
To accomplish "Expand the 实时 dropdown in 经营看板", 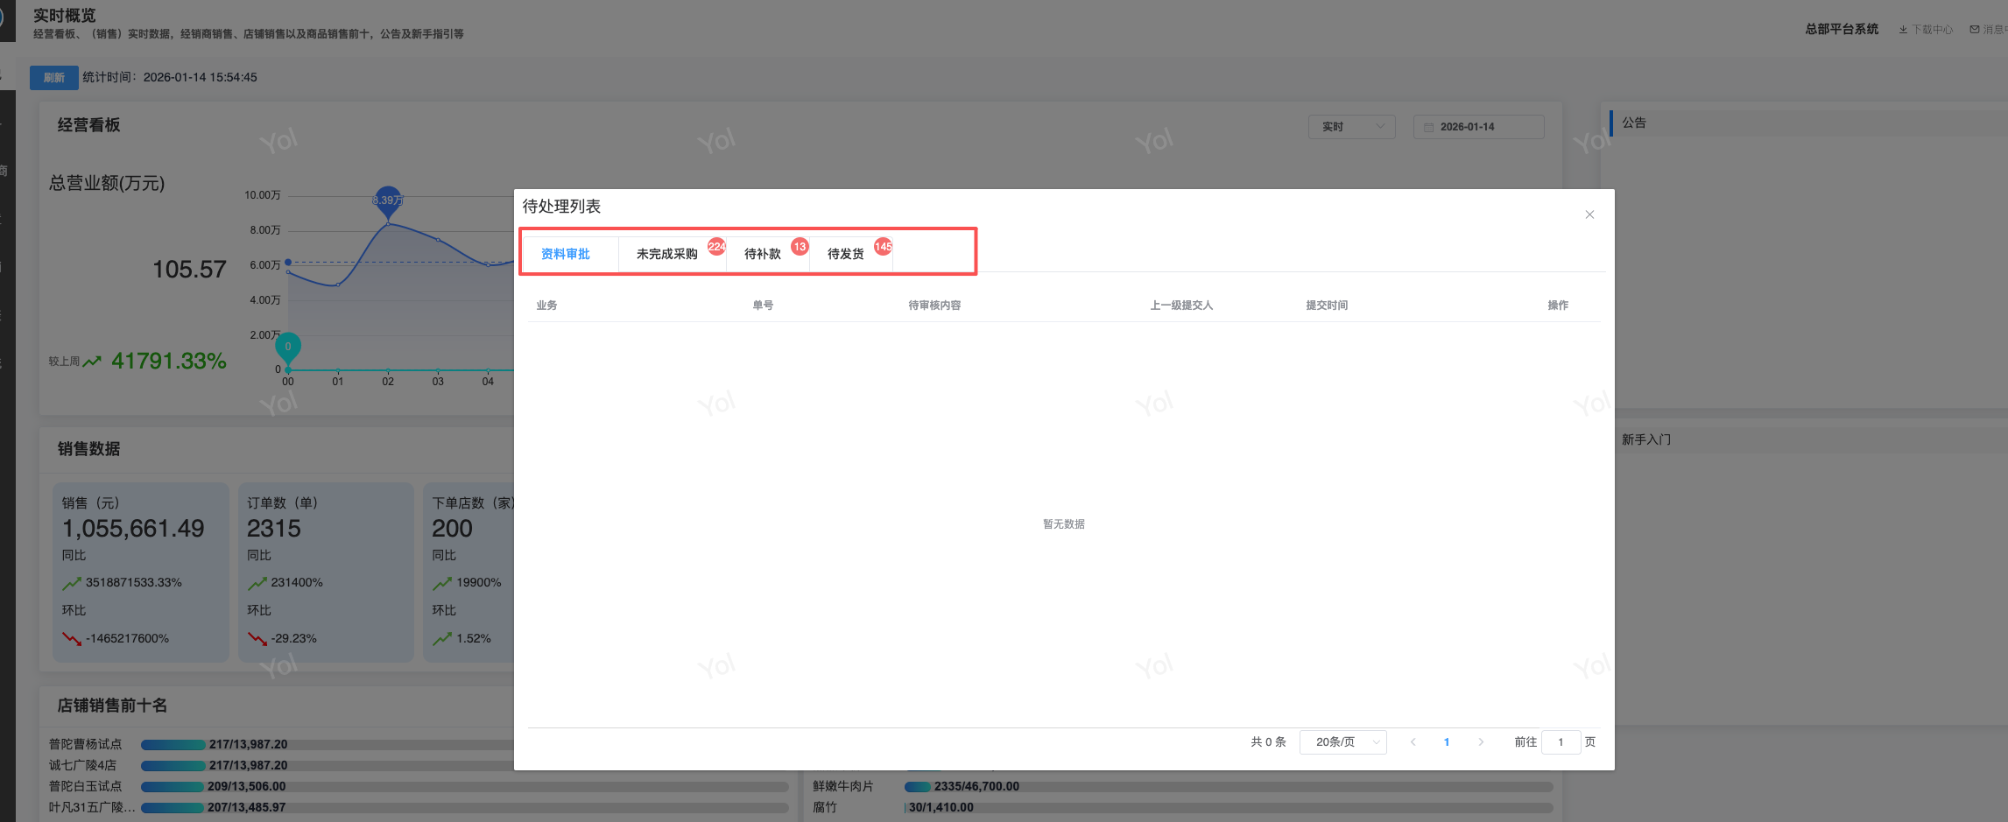I will point(1352,127).
